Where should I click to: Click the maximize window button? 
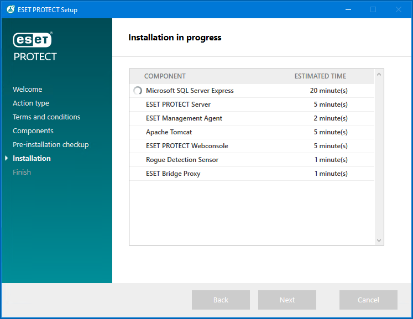click(373, 9)
